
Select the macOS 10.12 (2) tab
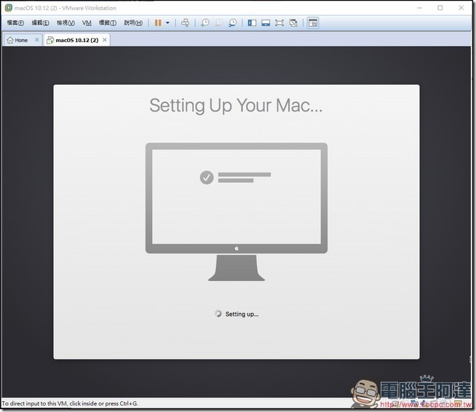(x=77, y=40)
